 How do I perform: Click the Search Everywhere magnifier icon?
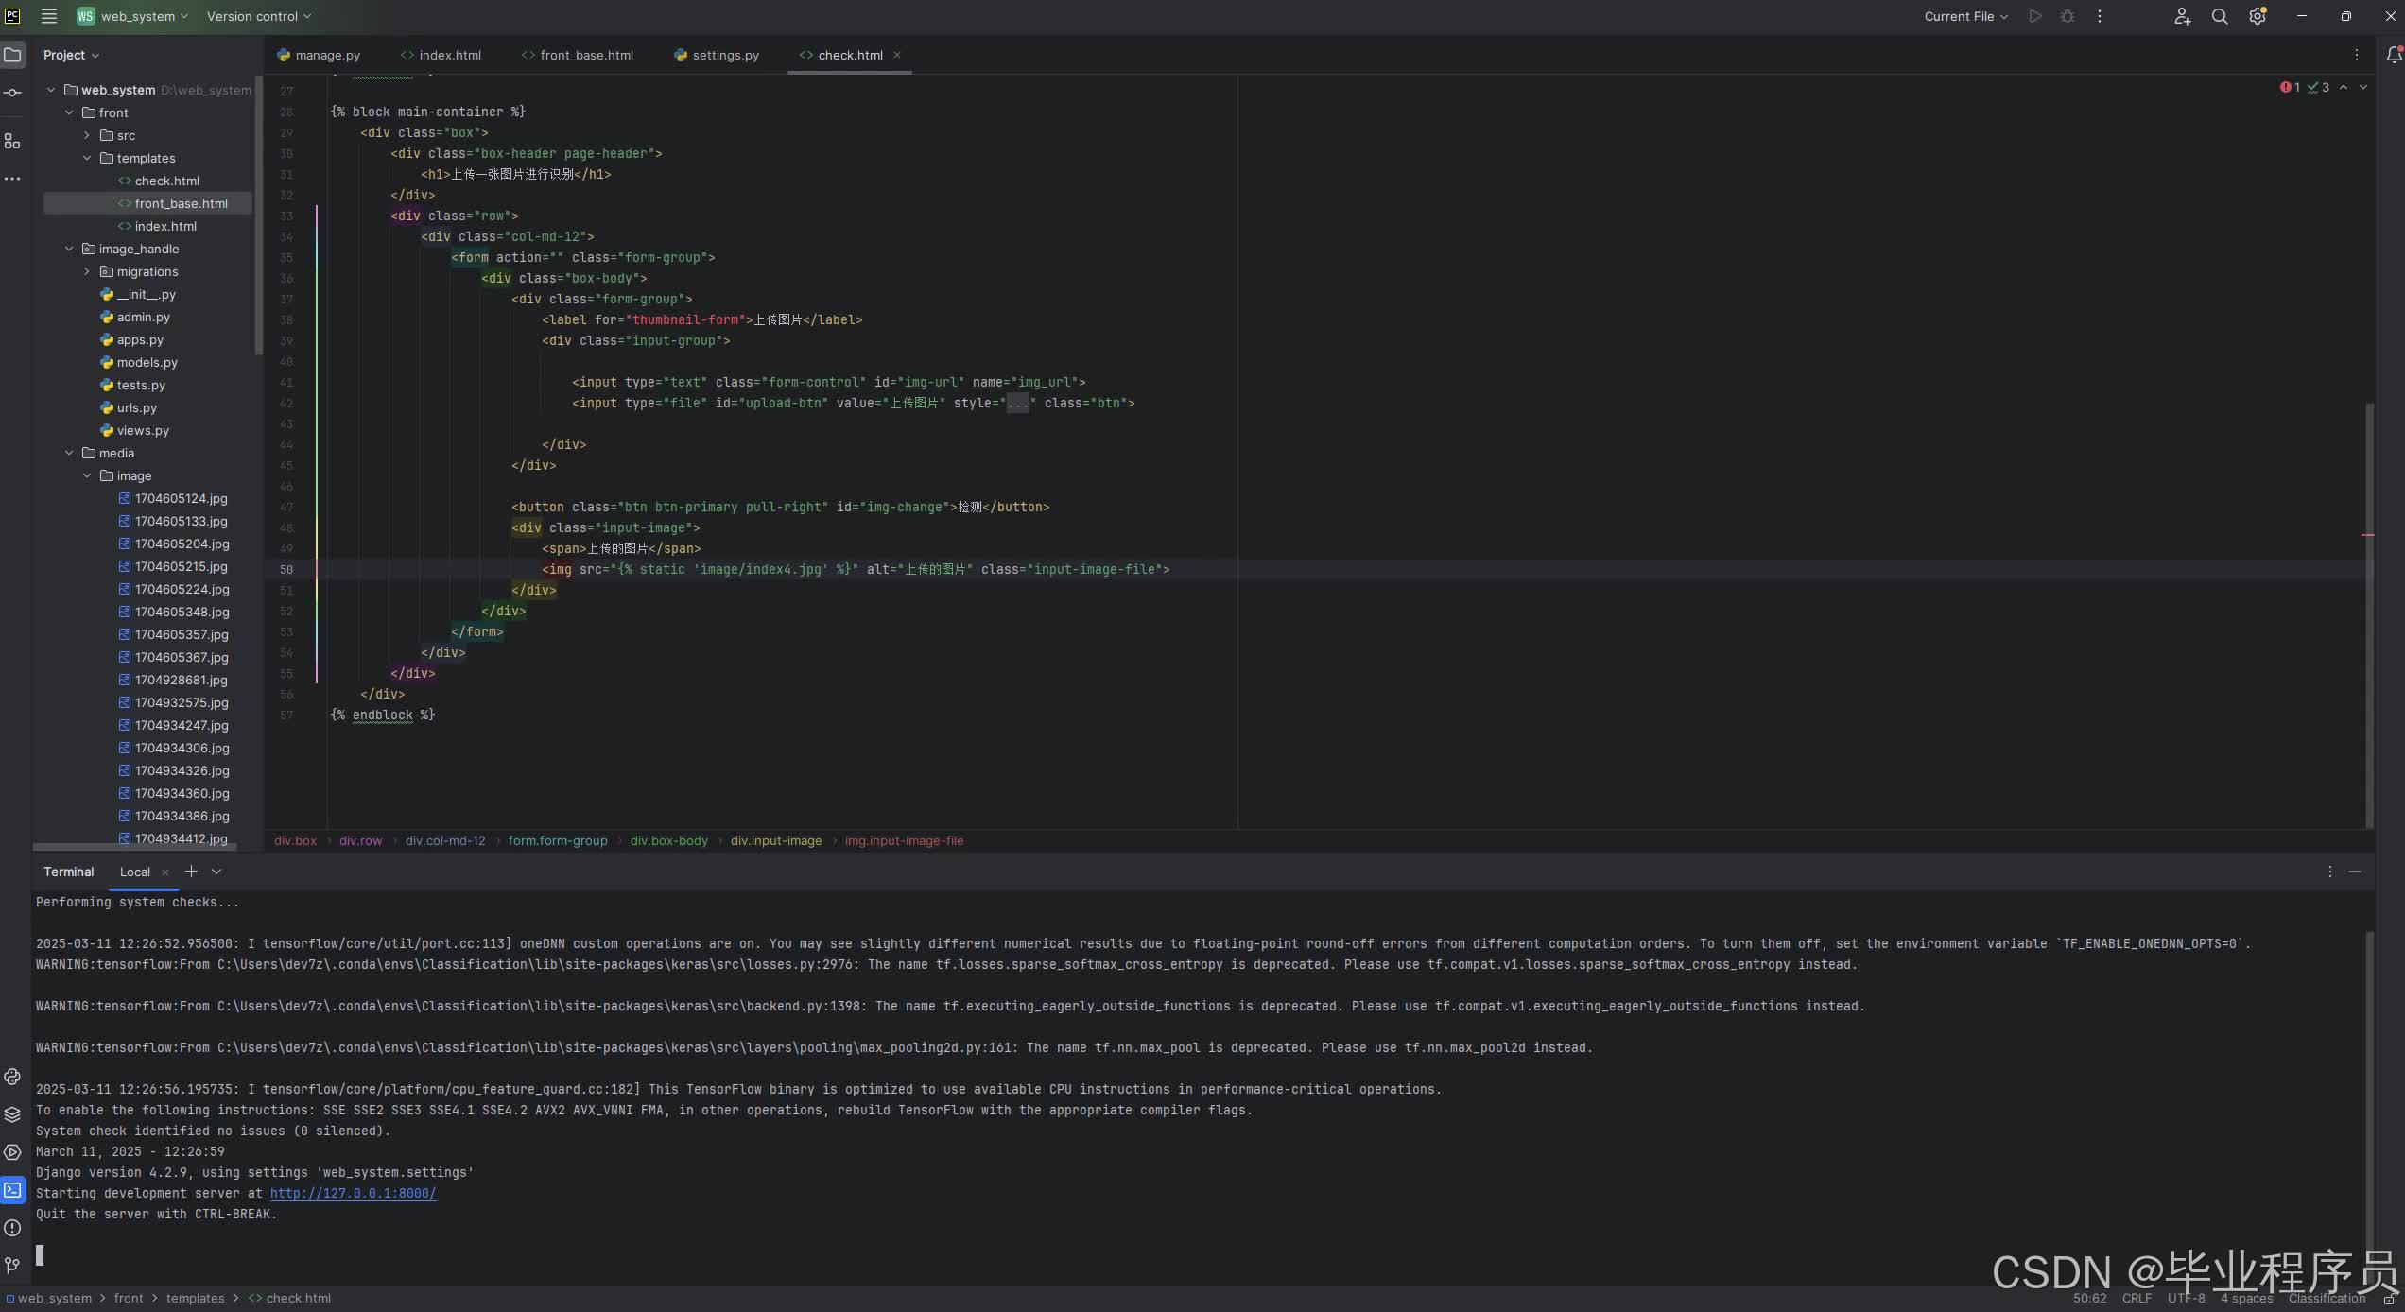(x=2219, y=16)
